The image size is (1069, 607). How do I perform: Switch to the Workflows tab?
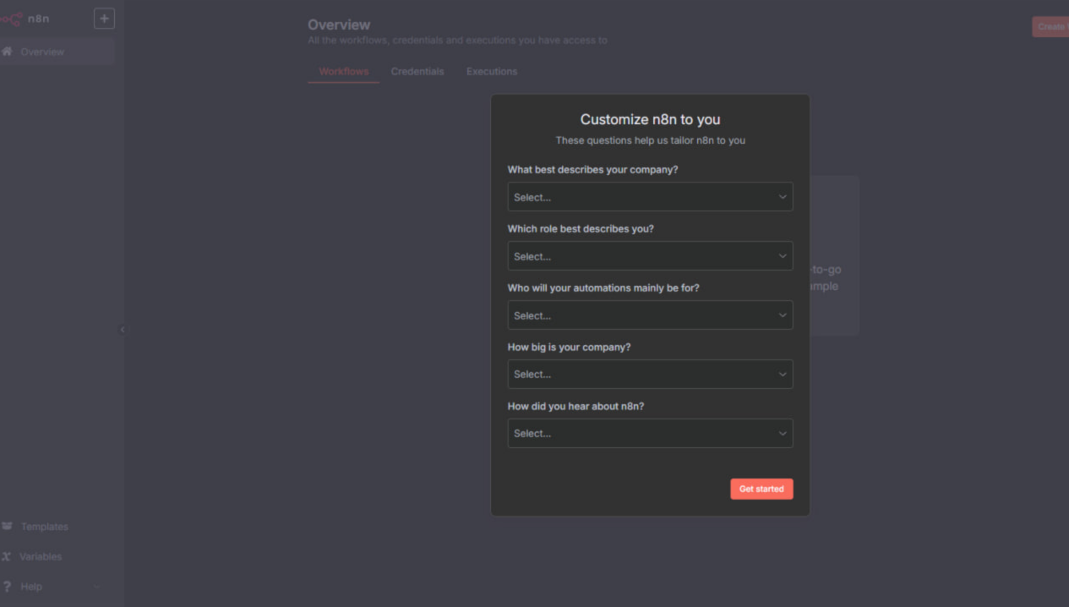pos(343,72)
